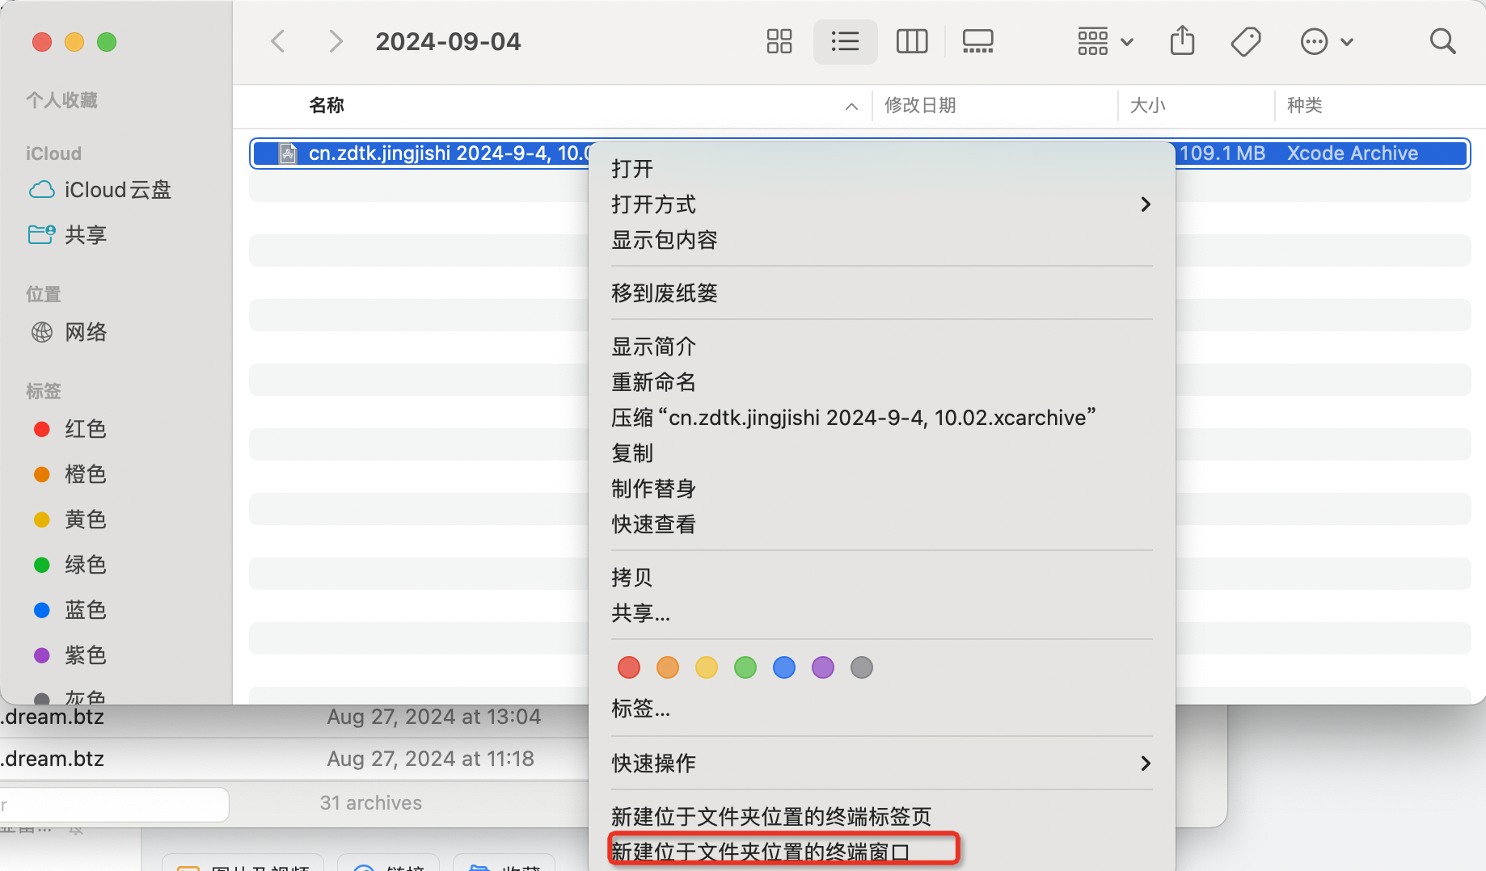Choose 新建位于文件夹位置的终端窗口 menu item
The image size is (1486, 871).
[x=761, y=852]
